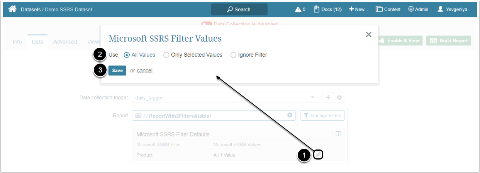Viewport: 480px width, 173px height.
Task: Edit the Product filter pencil icon
Action: (x=318, y=155)
